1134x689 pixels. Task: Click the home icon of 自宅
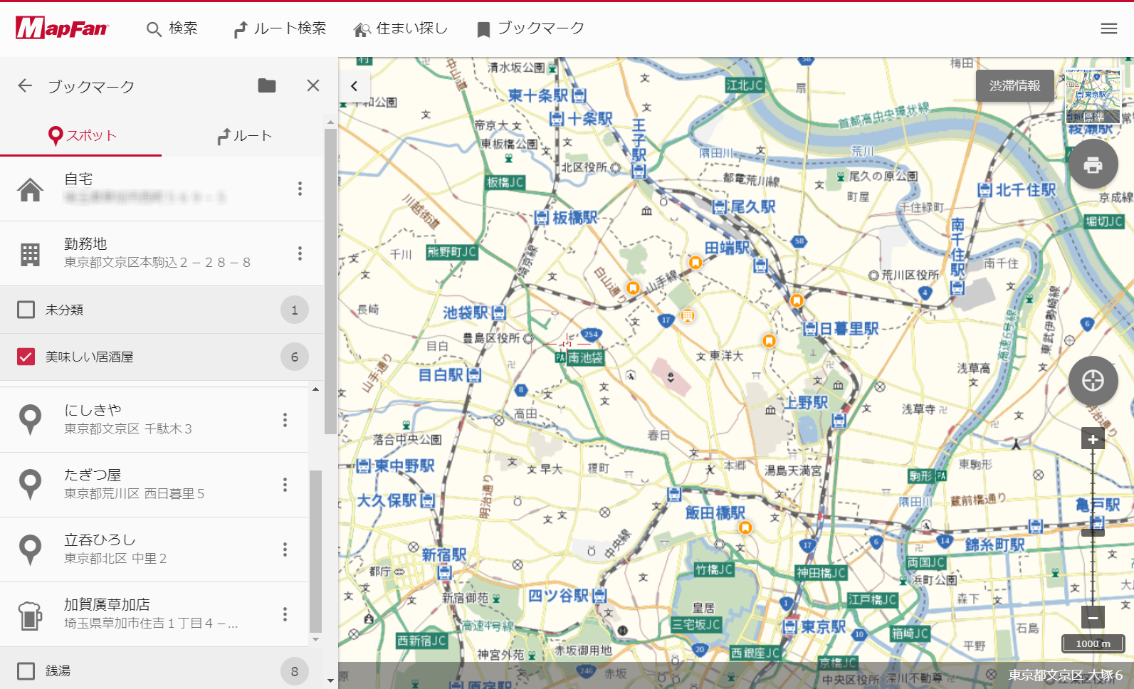[30, 190]
